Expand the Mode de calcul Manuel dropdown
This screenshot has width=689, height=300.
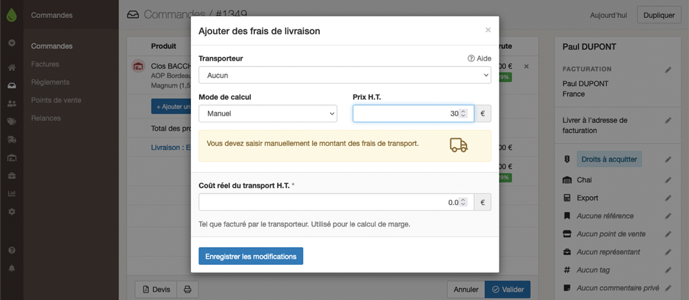[267, 114]
